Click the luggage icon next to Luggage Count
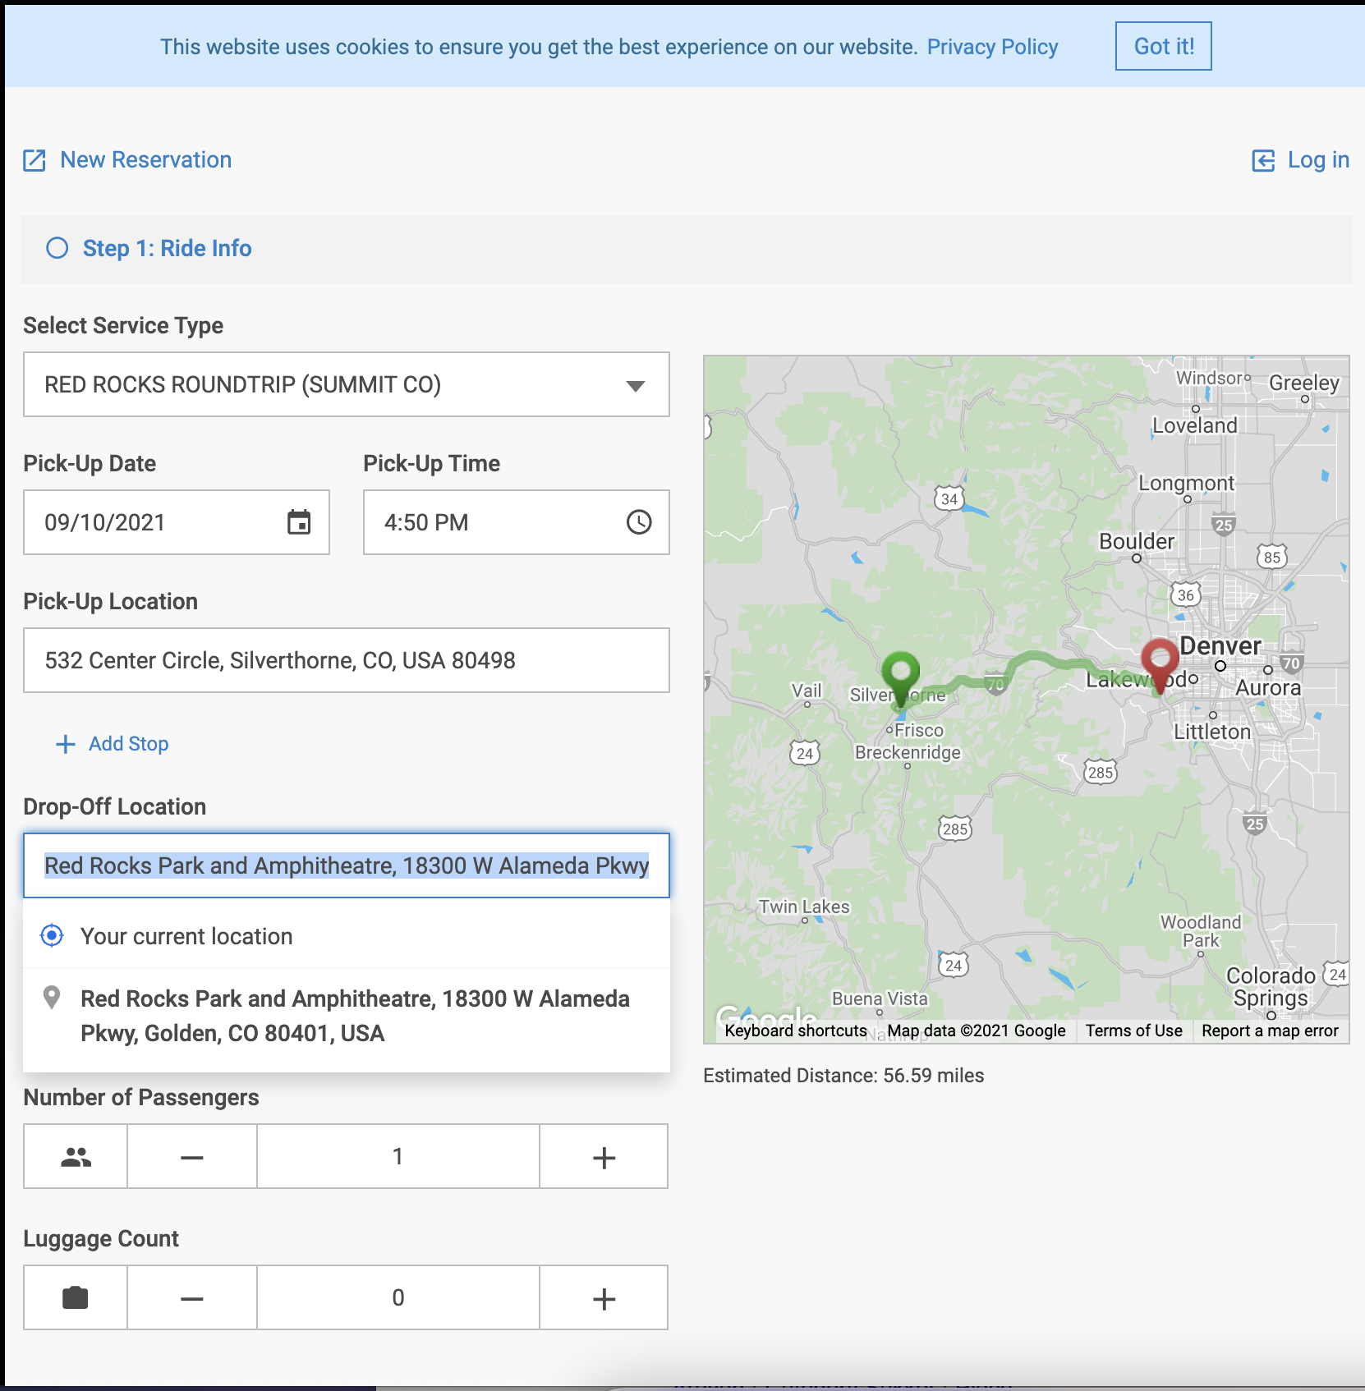Image resolution: width=1365 pixels, height=1391 pixels. [x=75, y=1297]
